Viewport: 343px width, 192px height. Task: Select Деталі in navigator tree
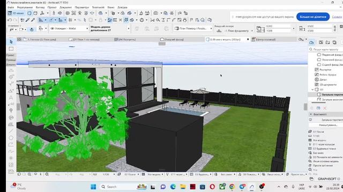(x=323, y=79)
